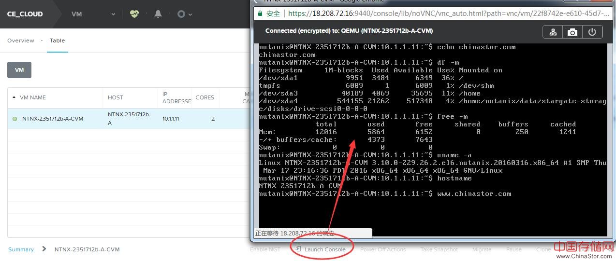This screenshot has height=261, width=616.
Task: Select the Table tab
Action: [x=57, y=41]
